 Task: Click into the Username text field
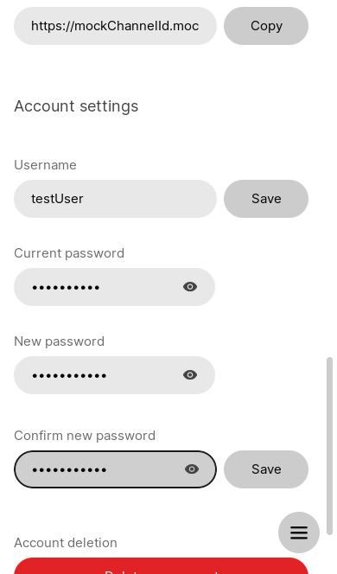(x=115, y=199)
